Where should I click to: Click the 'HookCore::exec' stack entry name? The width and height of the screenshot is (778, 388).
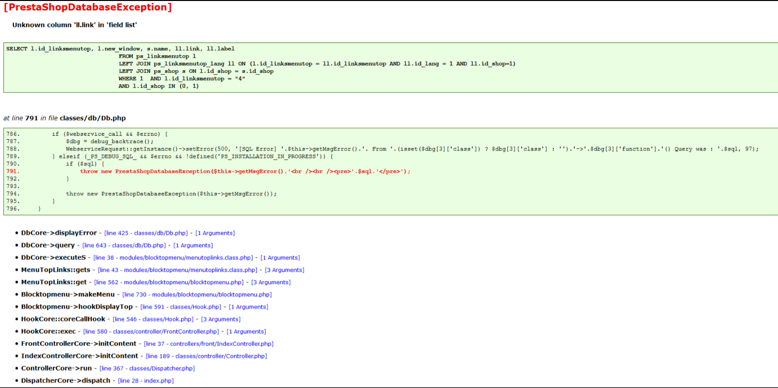48,331
